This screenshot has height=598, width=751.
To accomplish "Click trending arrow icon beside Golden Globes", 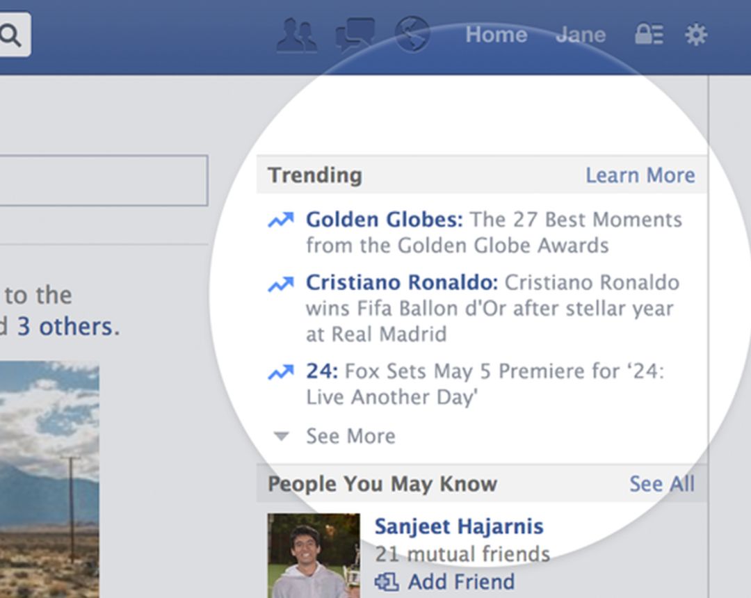I will point(281,220).
